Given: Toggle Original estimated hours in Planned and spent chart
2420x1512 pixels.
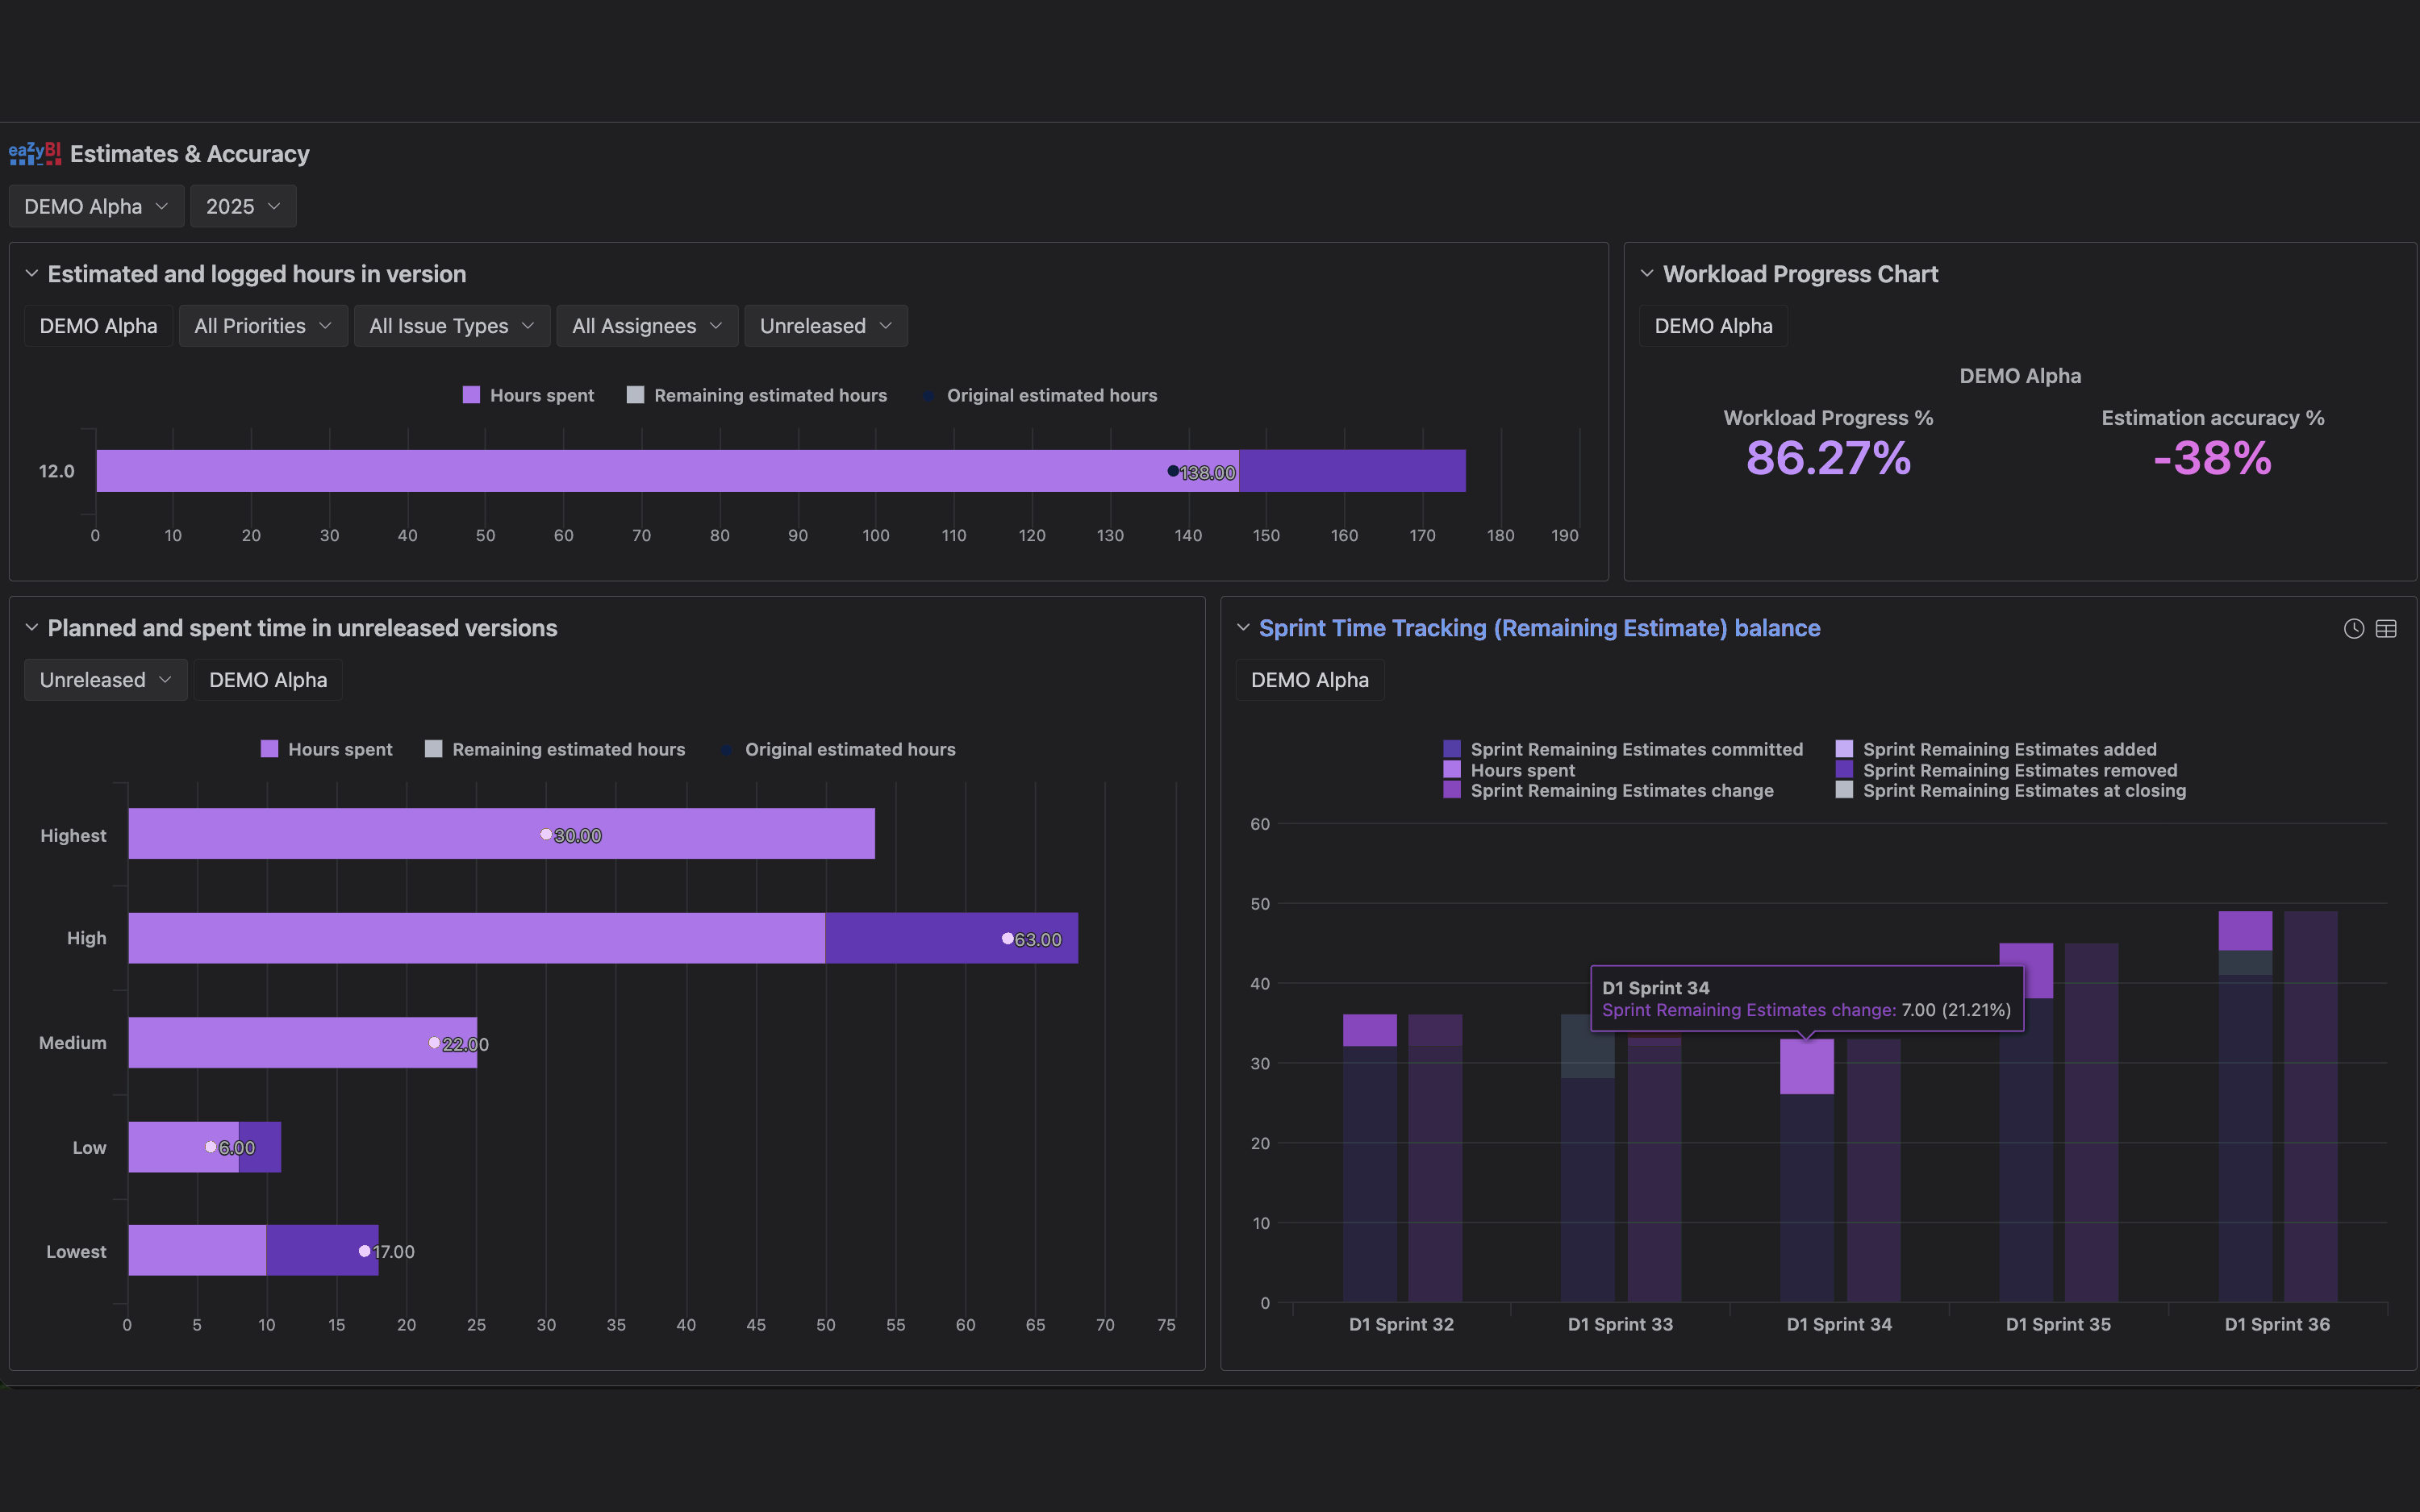Looking at the screenshot, I should tap(837, 749).
